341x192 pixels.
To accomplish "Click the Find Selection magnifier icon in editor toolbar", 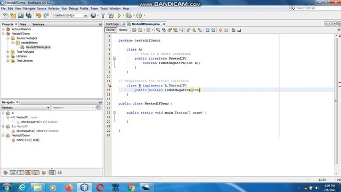I will point(158,30).
